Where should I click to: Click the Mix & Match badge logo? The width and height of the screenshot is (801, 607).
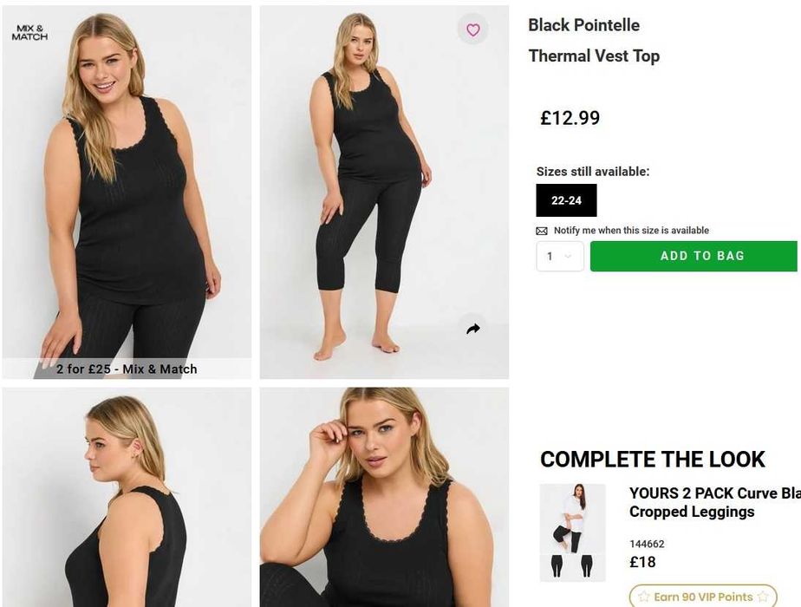(x=29, y=33)
